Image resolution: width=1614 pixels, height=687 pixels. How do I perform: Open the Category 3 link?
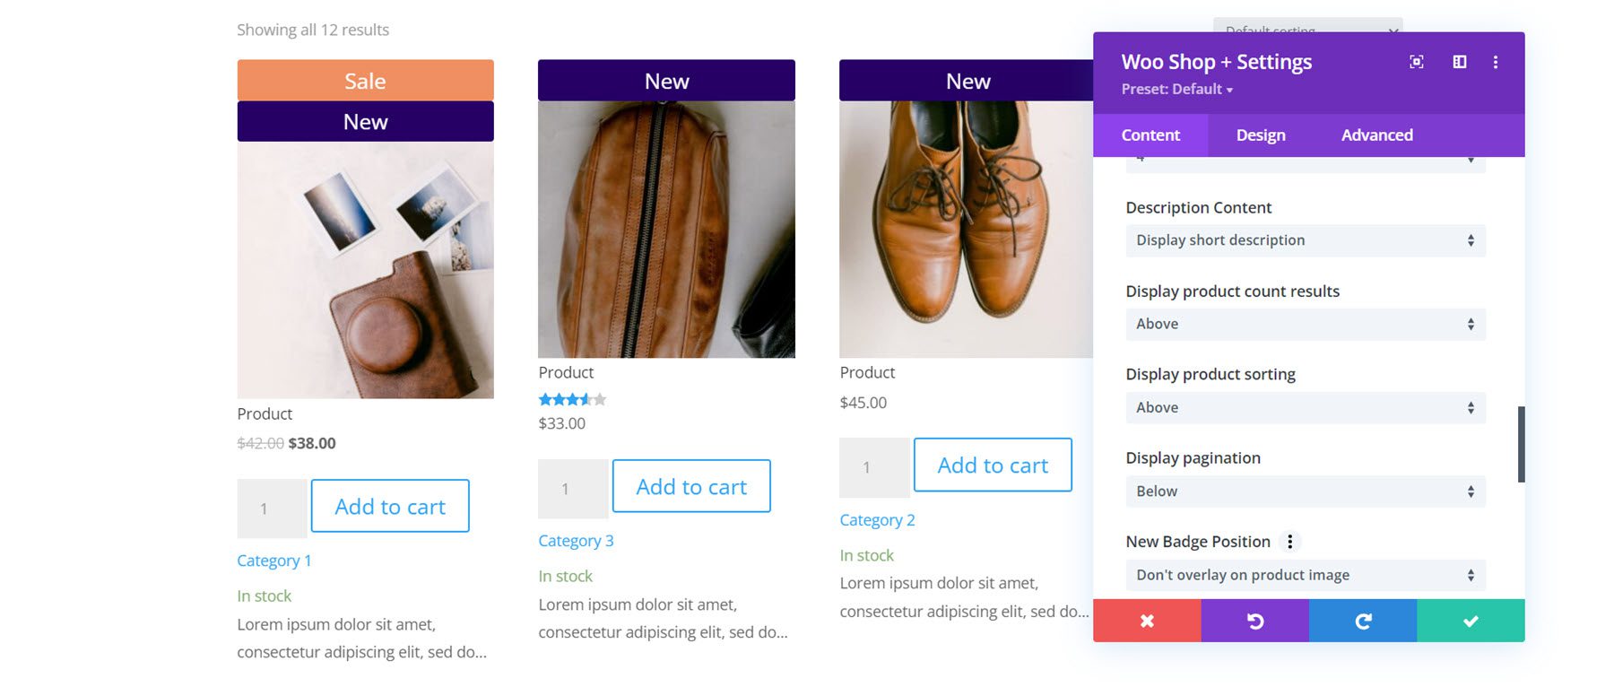[x=576, y=541]
